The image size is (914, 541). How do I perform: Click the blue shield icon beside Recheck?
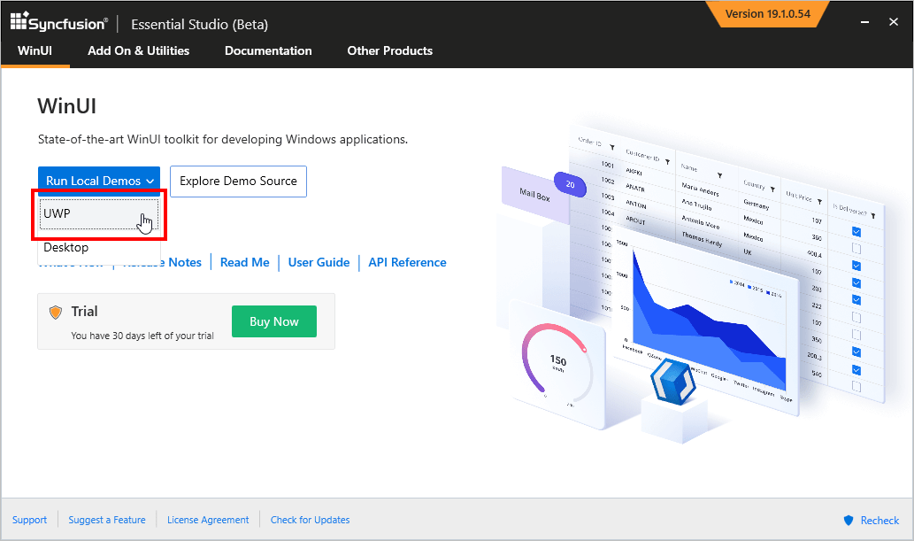pyautogui.click(x=849, y=521)
